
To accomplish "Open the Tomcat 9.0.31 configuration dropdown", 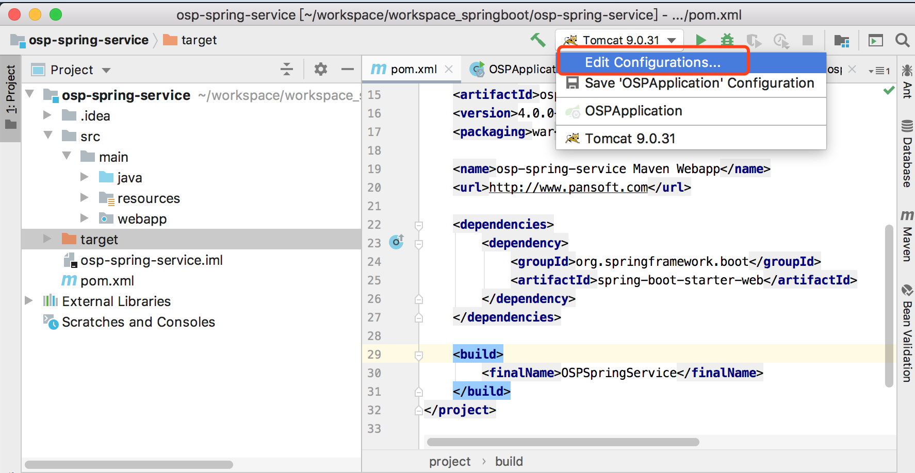I will (619, 40).
